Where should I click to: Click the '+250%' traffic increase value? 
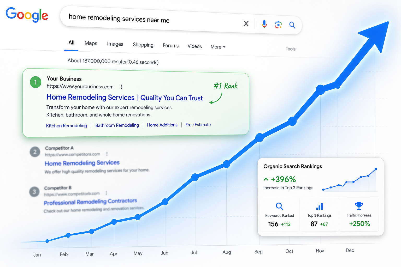[x=359, y=224]
